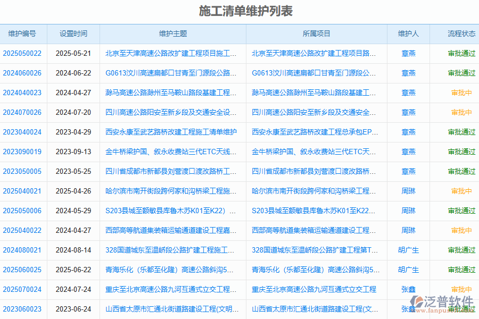Screen dimensions: 479x319
Task: Click maintainer 胡广生 for record 2024080021
Action: 408,250
